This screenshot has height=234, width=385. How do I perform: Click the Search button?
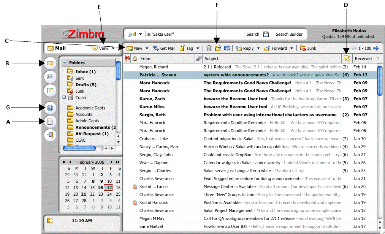point(253,34)
